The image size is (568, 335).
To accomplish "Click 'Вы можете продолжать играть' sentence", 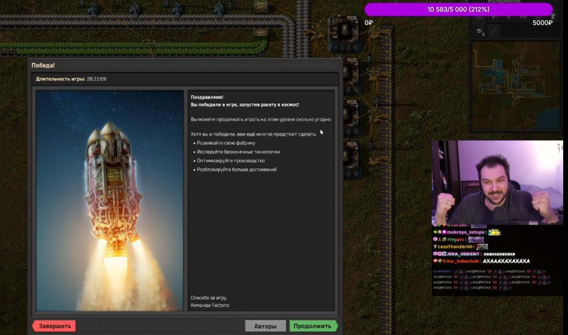I will click(x=261, y=119).
